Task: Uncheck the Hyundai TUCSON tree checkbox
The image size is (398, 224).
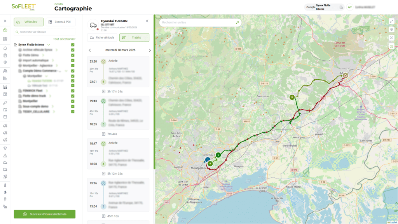Action: pos(73,81)
